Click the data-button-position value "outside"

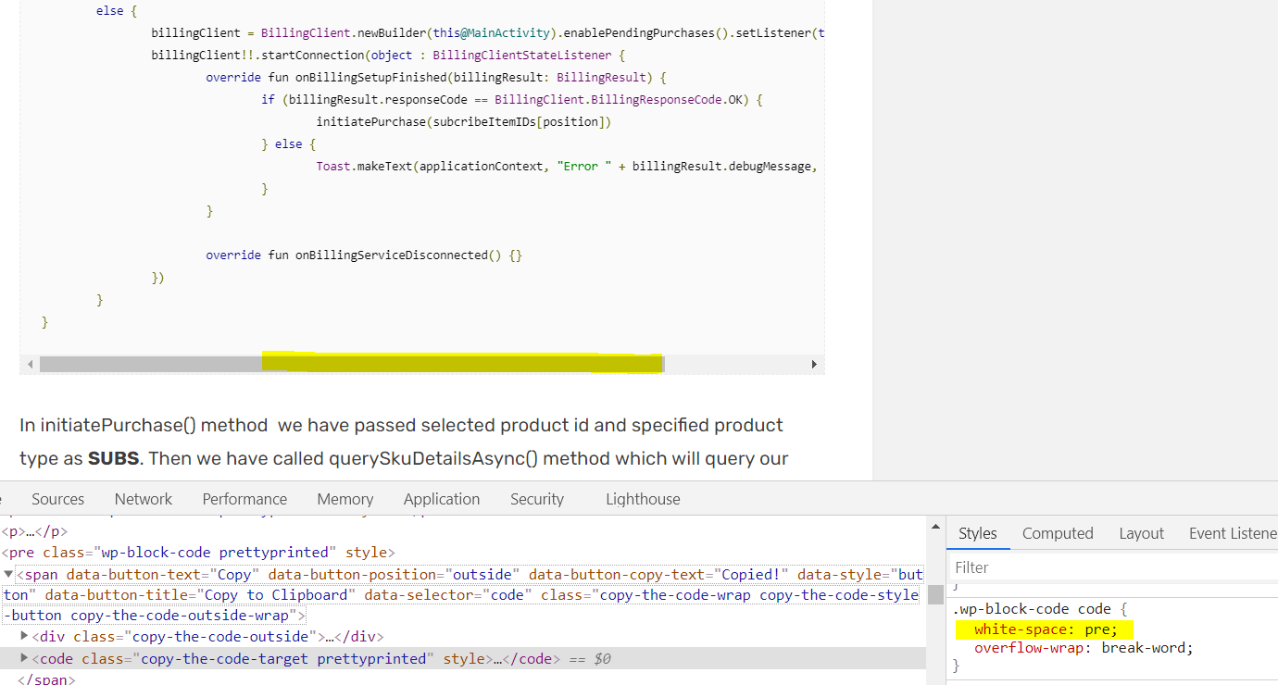[x=482, y=574]
